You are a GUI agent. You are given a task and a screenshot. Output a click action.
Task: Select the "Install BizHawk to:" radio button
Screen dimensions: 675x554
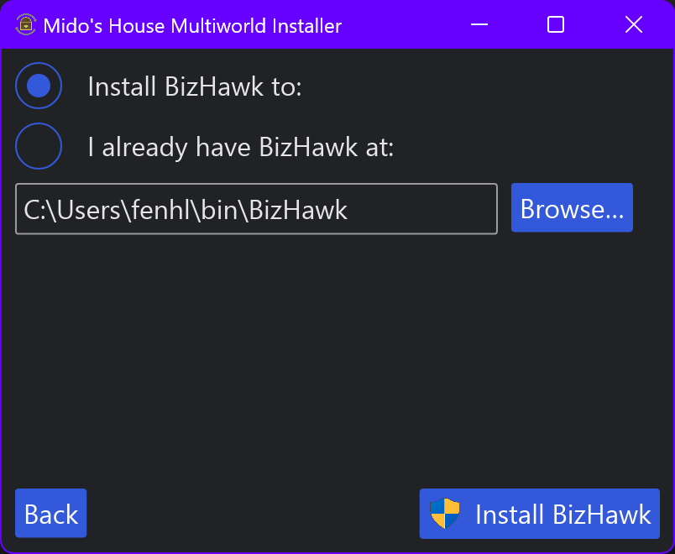click(39, 86)
